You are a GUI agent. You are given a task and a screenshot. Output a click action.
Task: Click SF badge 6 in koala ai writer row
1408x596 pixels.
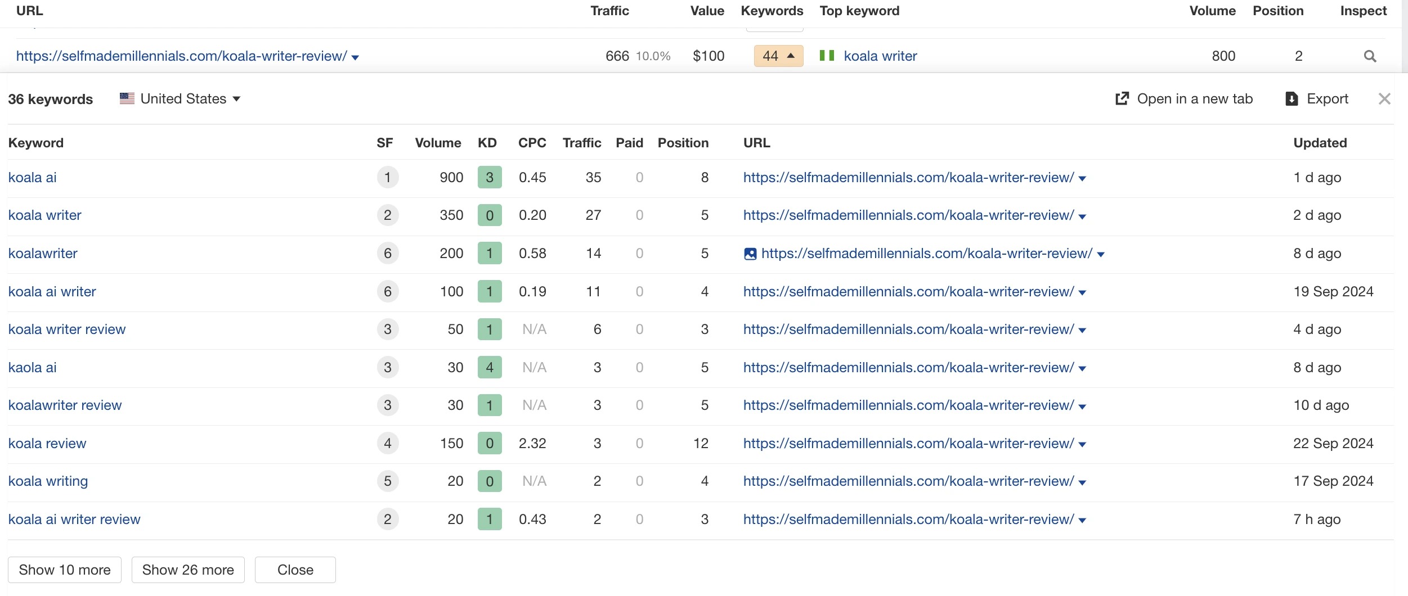[x=388, y=292]
